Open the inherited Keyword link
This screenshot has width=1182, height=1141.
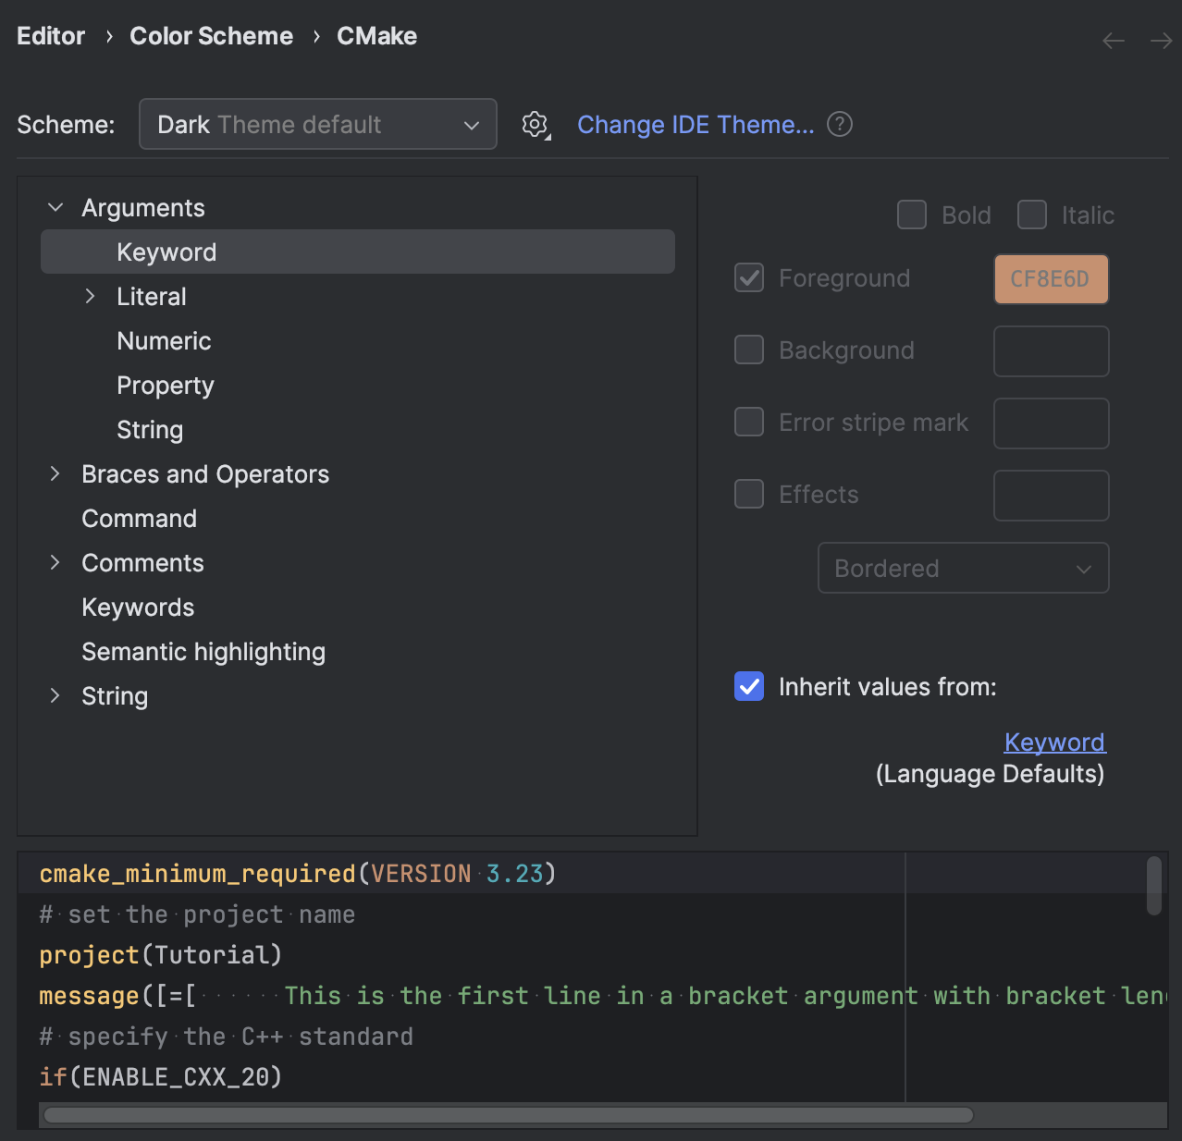[1054, 742]
